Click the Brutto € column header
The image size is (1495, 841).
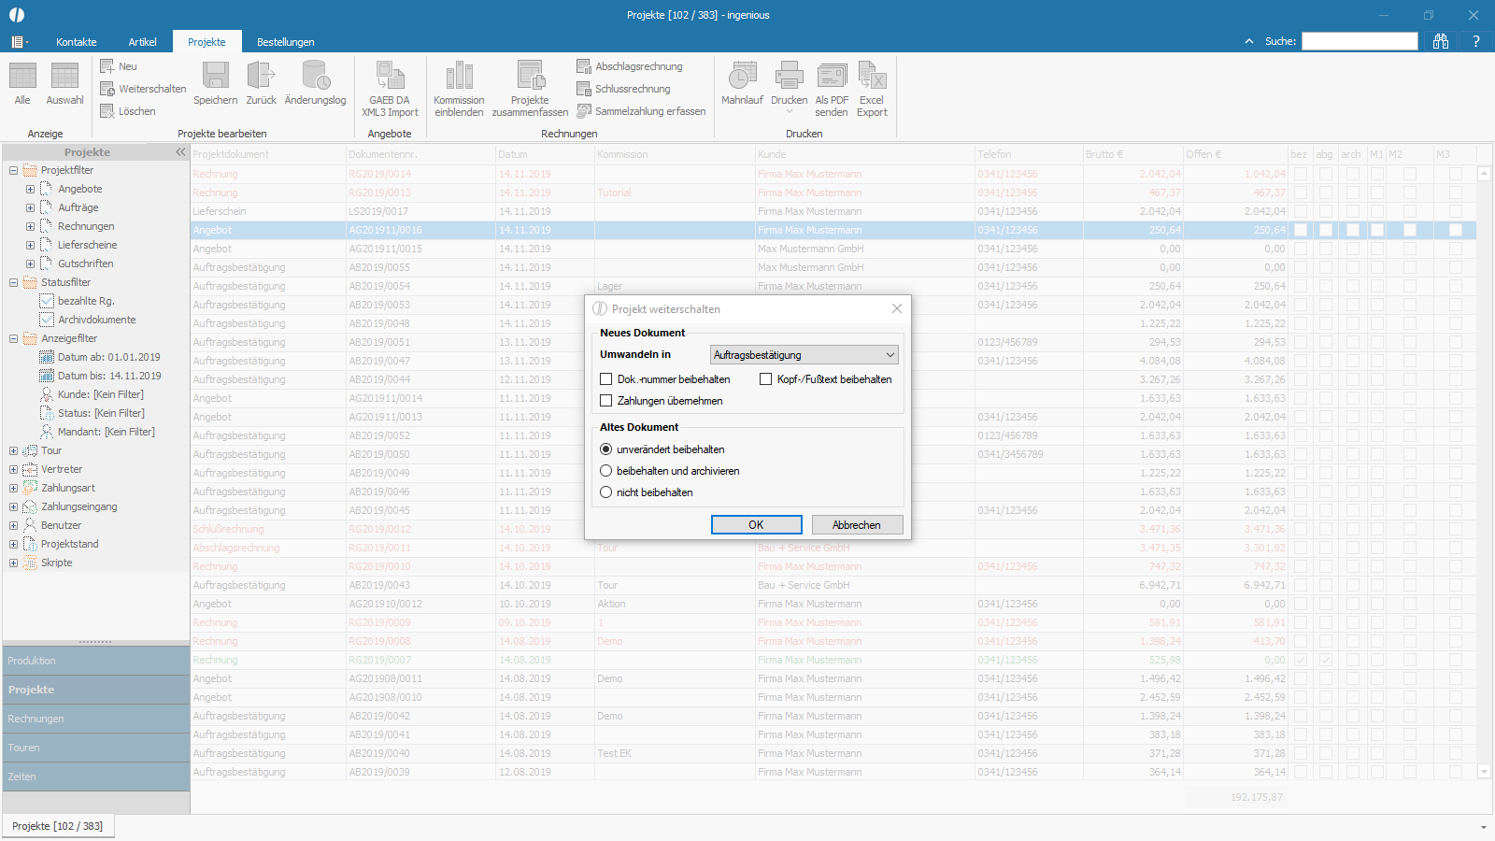1132,154
